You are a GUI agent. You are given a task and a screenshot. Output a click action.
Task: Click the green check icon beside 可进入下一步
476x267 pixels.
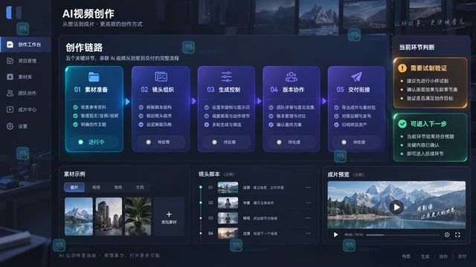pos(402,124)
